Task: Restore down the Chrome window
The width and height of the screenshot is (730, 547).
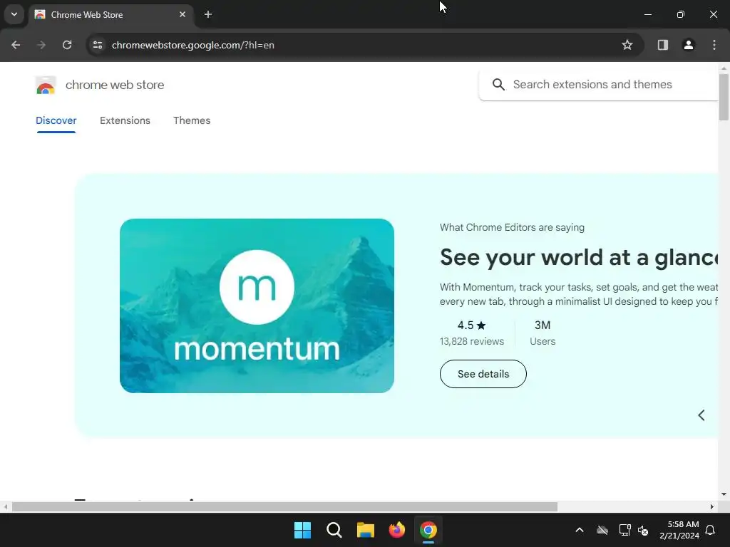Action: point(681,14)
